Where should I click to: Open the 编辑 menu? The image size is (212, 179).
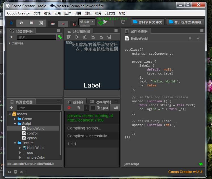tap(47, 13)
